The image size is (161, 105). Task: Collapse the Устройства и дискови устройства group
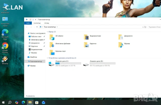coord(48,58)
